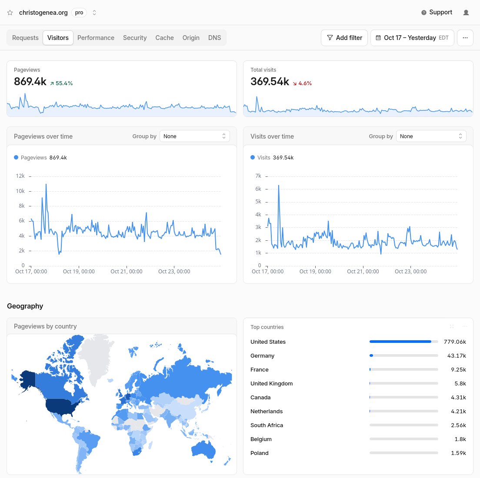Click the Pageviews sparkline summary chart
The height and width of the screenshot is (478, 480).
[122, 105]
